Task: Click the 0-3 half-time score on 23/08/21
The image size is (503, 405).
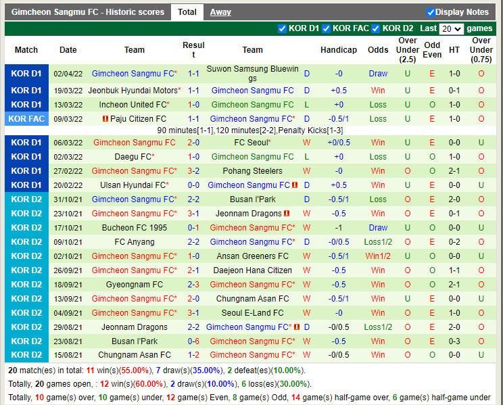Action: (454, 341)
